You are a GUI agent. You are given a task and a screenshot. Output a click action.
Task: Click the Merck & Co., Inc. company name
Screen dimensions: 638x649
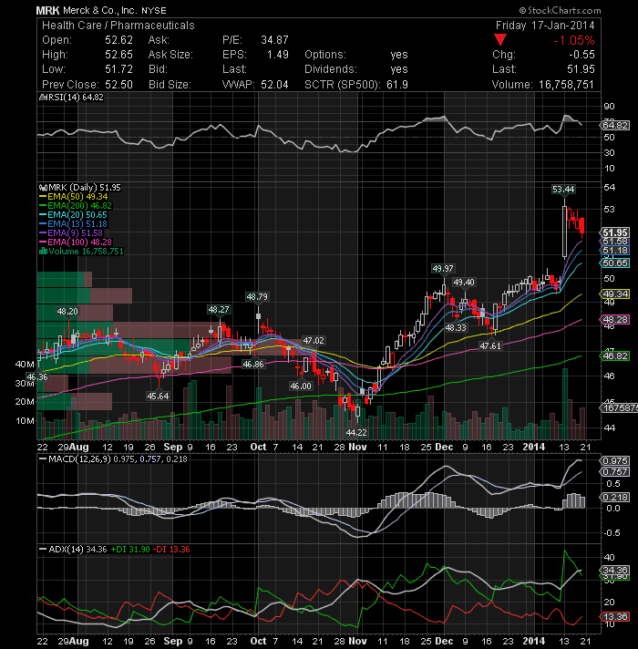tap(100, 11)
